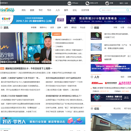Open 数据 in the main navigation
Viewport: 131px width, 131px height.
(32, 10)
